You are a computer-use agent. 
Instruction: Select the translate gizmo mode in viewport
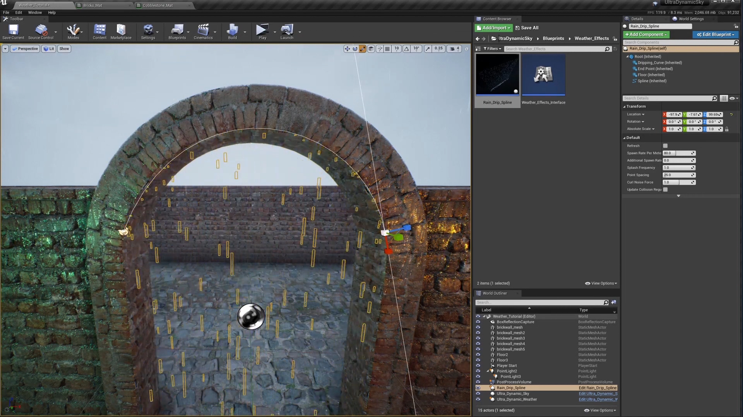coord(347,49)
